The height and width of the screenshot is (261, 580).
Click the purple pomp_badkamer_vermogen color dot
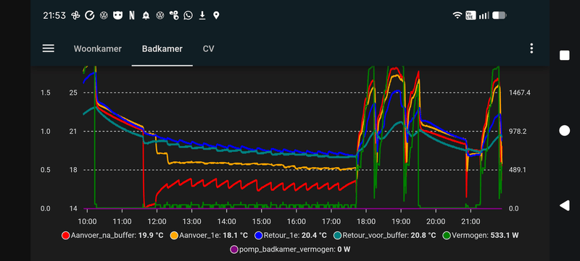(233, 250)
